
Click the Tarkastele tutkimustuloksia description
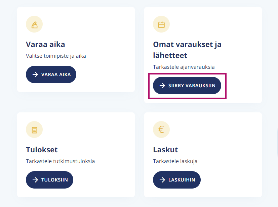[60, 161]
